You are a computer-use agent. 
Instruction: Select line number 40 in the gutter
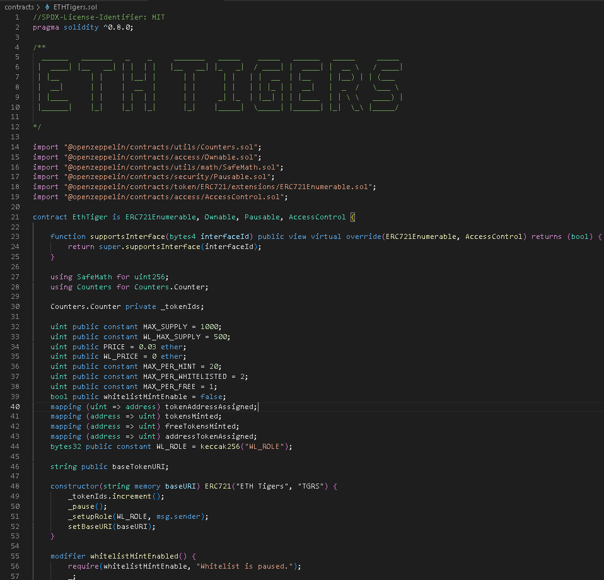pos(15,406)
